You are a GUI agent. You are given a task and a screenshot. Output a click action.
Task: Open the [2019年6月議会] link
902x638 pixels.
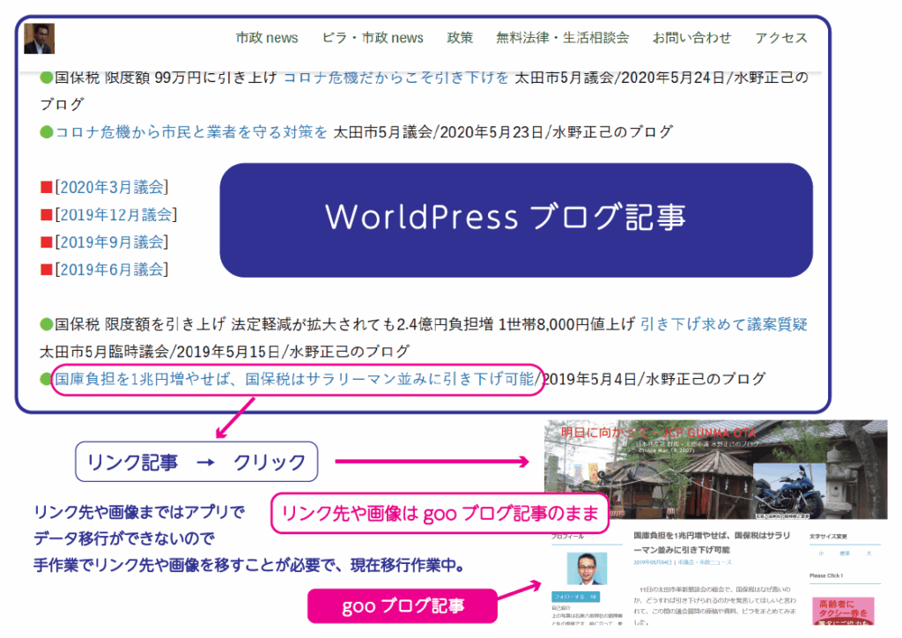(112, 270)
